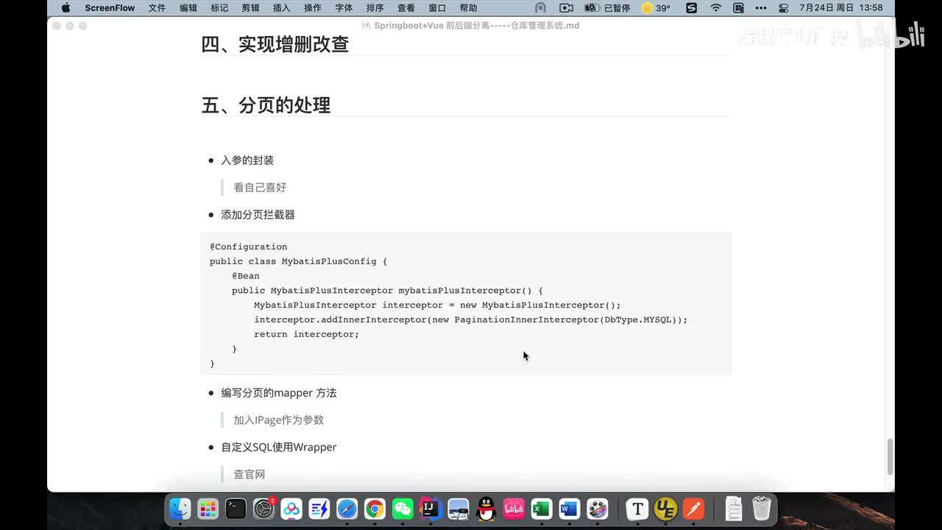Open the 查看 menu
The width and height of the screenshot is (942, 530).
pos(406,8)
